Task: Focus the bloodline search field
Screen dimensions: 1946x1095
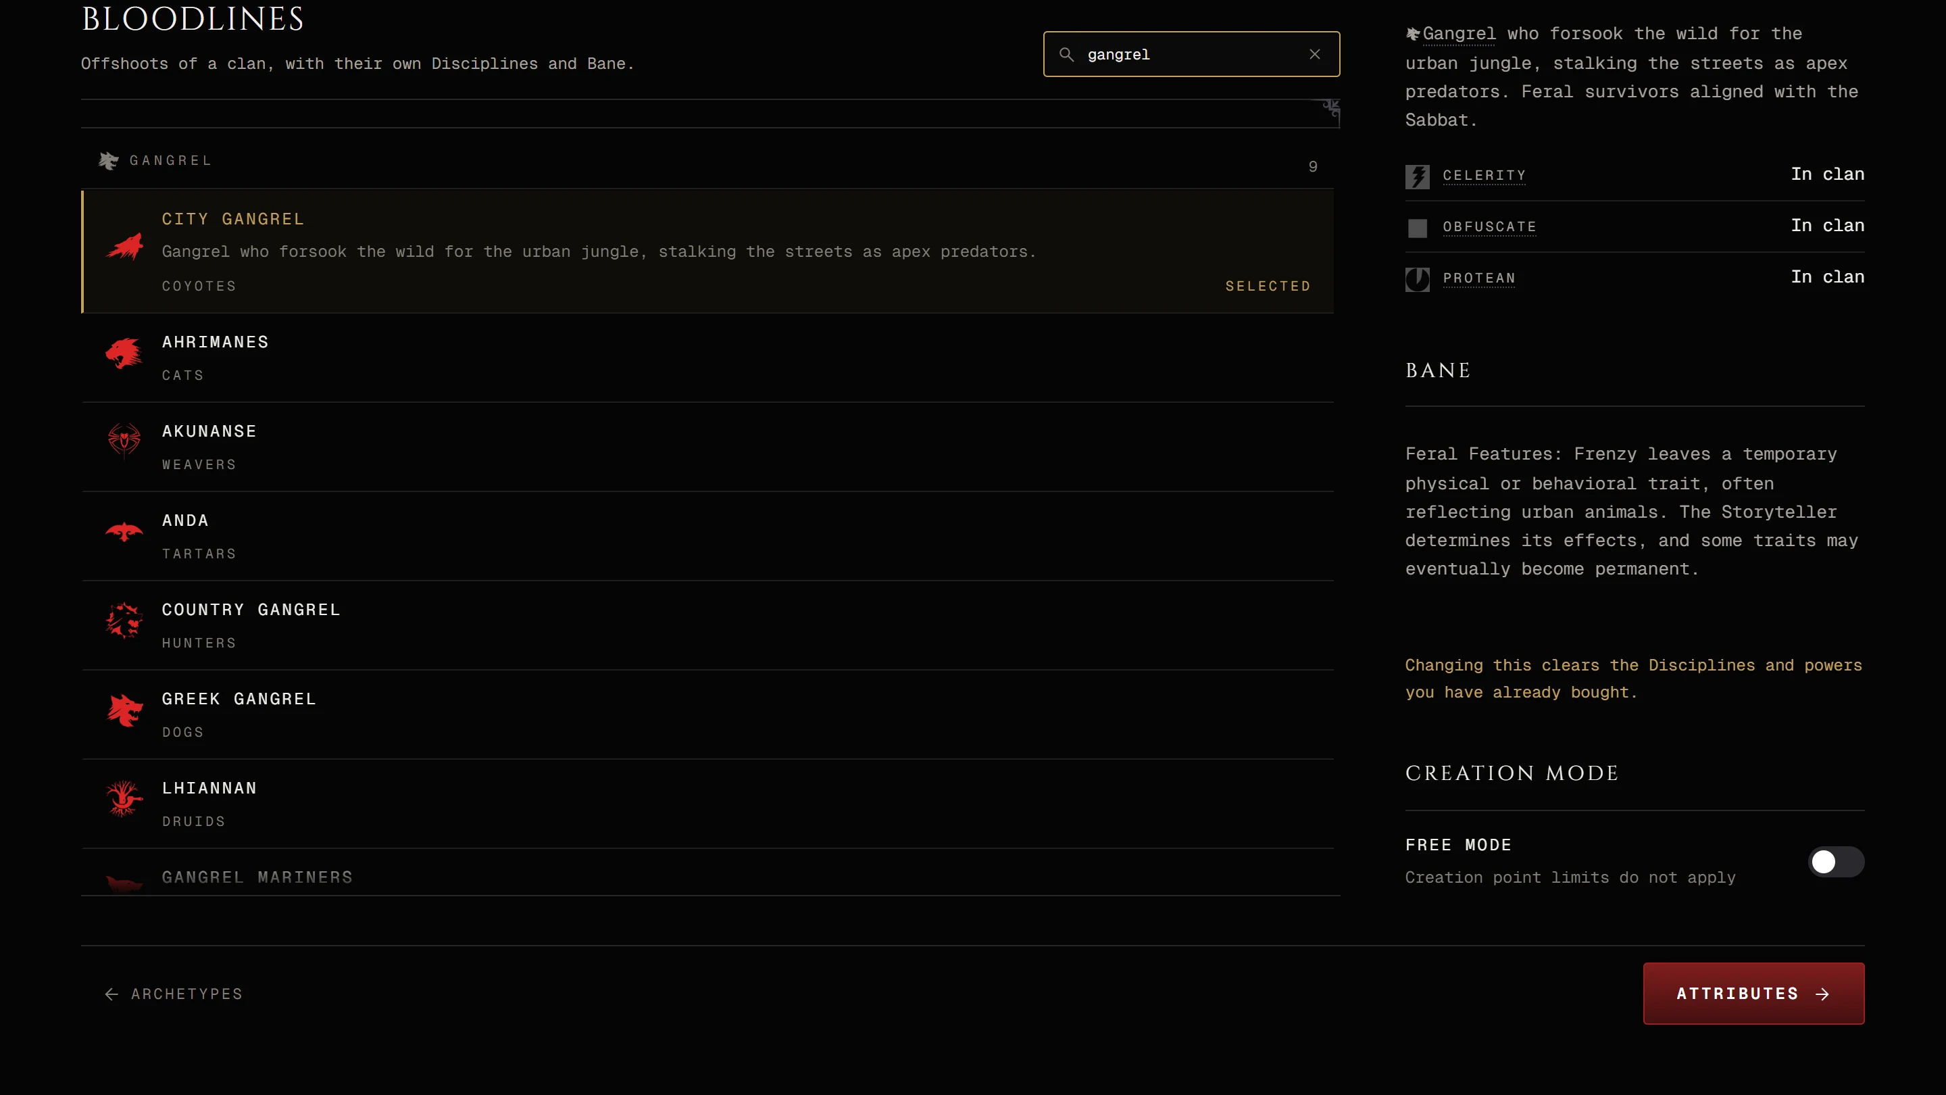Action: pos(1191,54)
